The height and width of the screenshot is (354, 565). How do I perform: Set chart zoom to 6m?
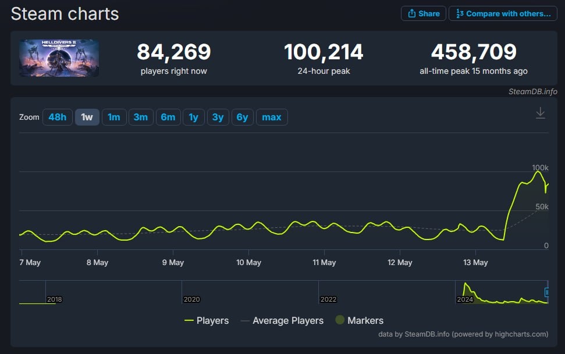point(168,117)
